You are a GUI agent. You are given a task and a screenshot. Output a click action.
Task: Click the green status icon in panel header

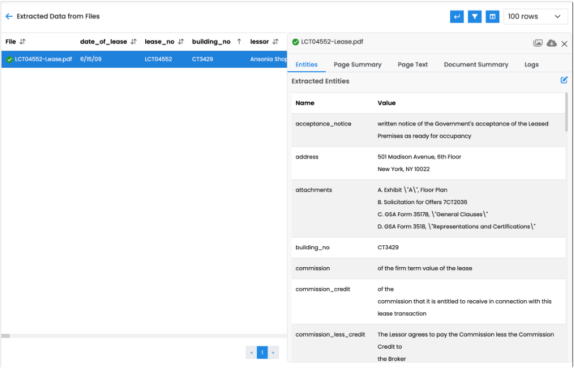click(296, 42)
